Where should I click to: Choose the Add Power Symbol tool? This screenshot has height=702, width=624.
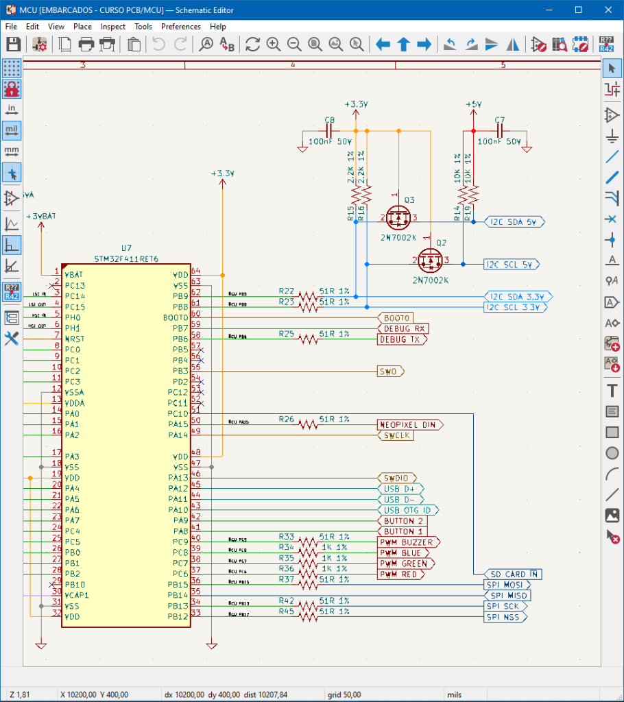click(x=612, y=136)
